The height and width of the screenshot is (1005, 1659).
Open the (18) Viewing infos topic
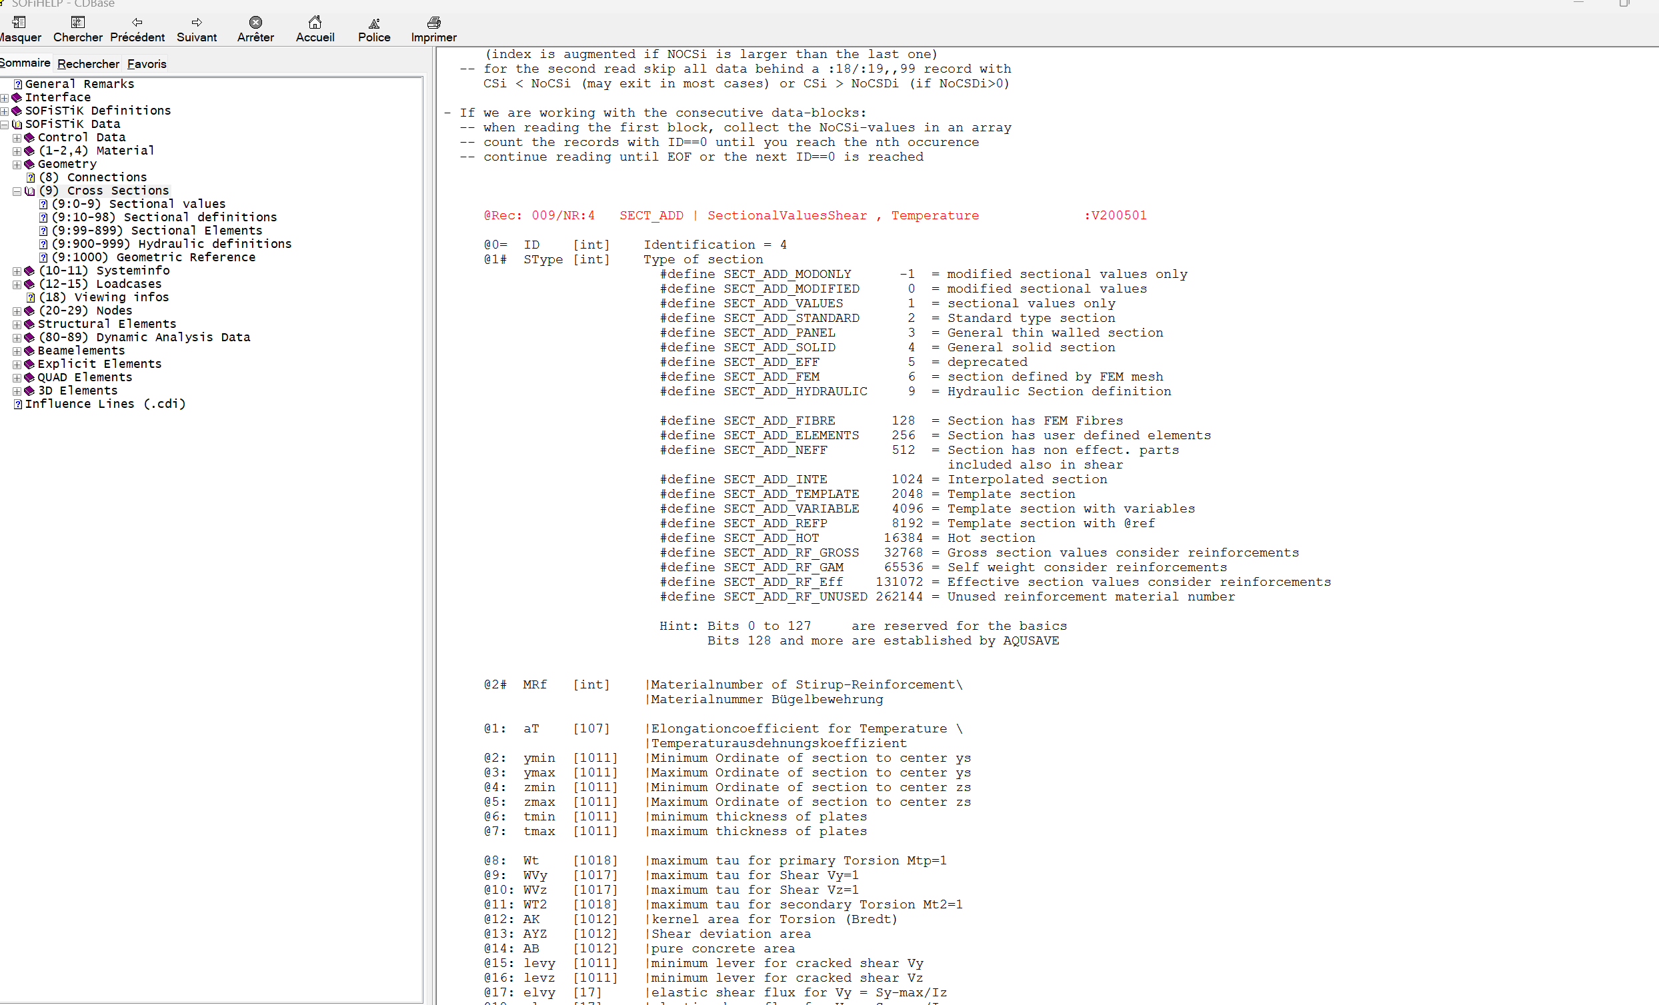pos(104,297)
